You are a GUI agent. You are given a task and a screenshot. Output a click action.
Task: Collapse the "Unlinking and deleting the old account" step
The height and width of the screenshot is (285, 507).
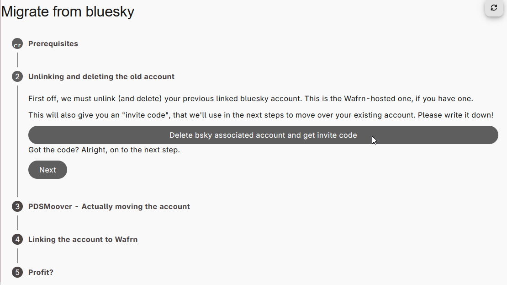(101, 76)
